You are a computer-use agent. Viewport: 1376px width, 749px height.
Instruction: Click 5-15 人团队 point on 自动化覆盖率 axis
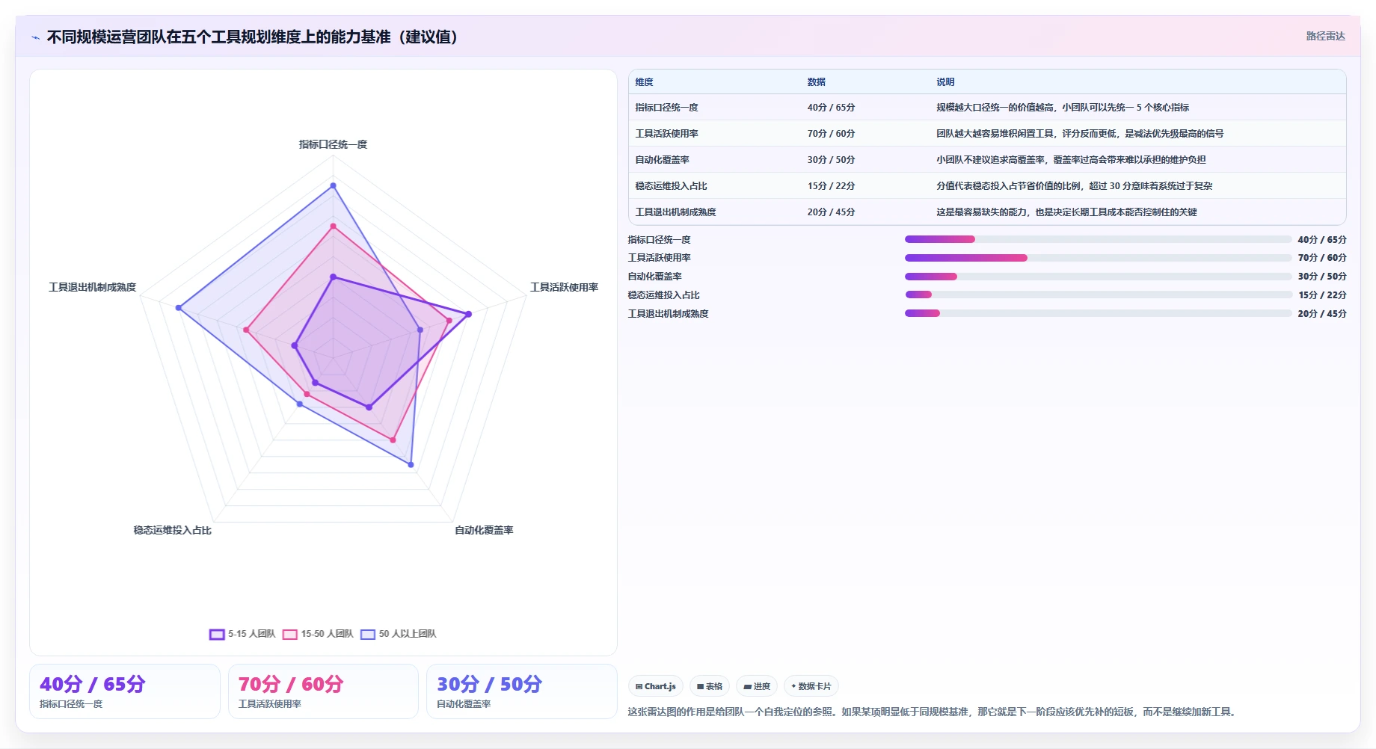point(369,407)
